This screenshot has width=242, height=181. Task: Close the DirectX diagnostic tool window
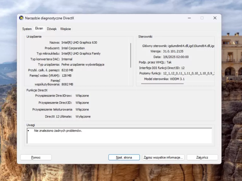pyautogui.click(x=215, y=18)
